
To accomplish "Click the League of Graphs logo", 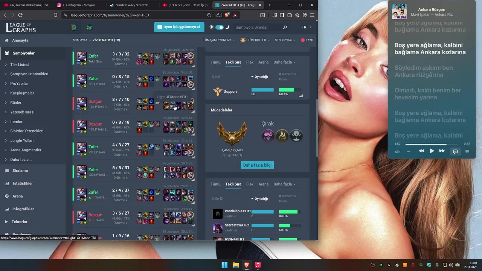I will click(21, 27).
